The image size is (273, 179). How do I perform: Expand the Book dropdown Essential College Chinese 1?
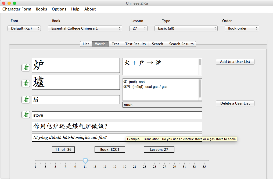tap(85, 28)
